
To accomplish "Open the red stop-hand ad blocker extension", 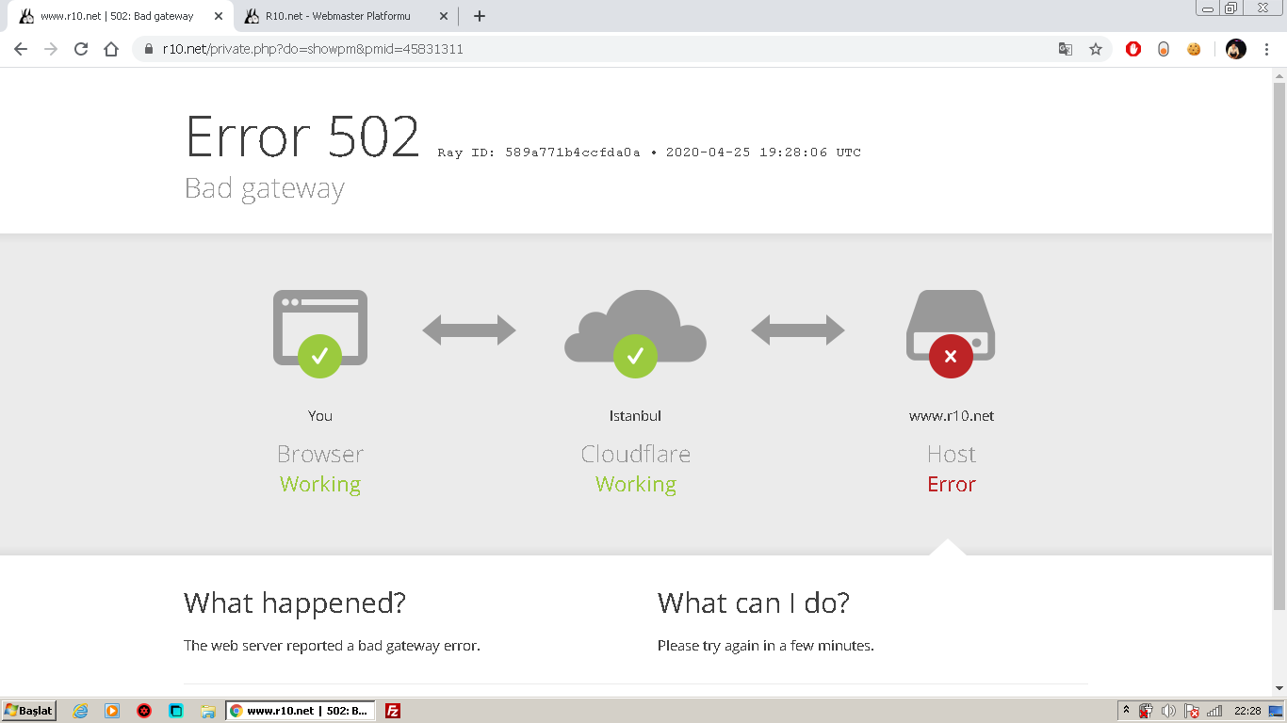I will pyautogui.click(x=1133, y=49).
